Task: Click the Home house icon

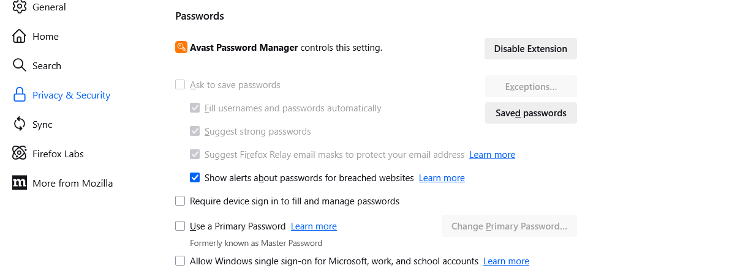Action: [20, 36]
